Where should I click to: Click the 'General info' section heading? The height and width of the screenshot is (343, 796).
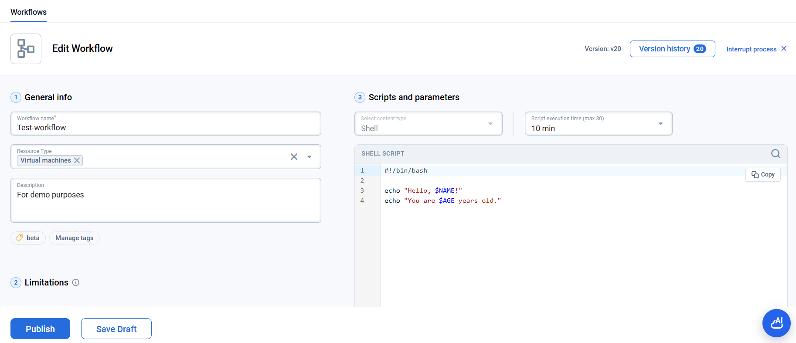point(48,97)
